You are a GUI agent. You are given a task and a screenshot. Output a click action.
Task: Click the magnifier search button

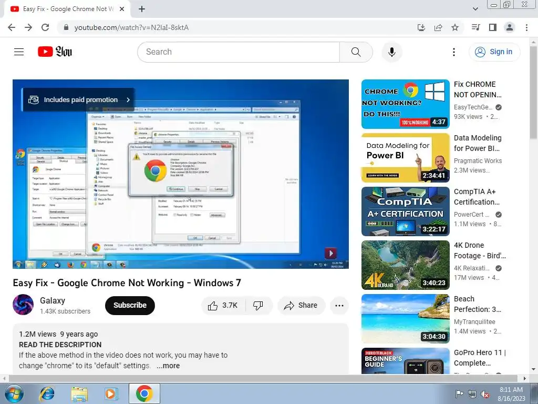[356, 52]
